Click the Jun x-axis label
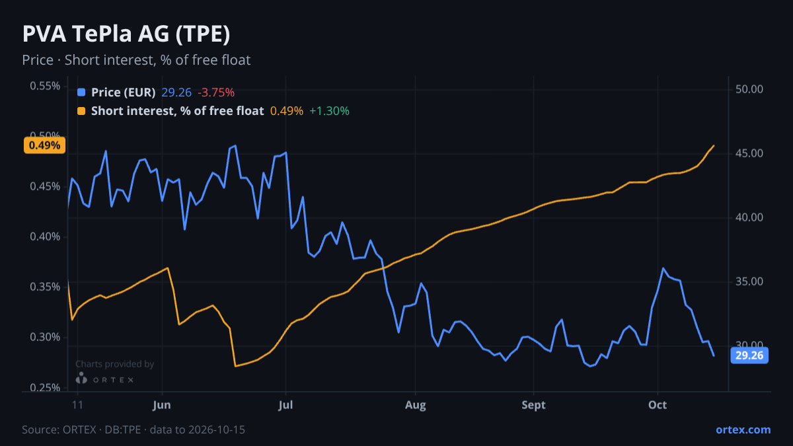The image size is (793, 446). coord(162,405)
